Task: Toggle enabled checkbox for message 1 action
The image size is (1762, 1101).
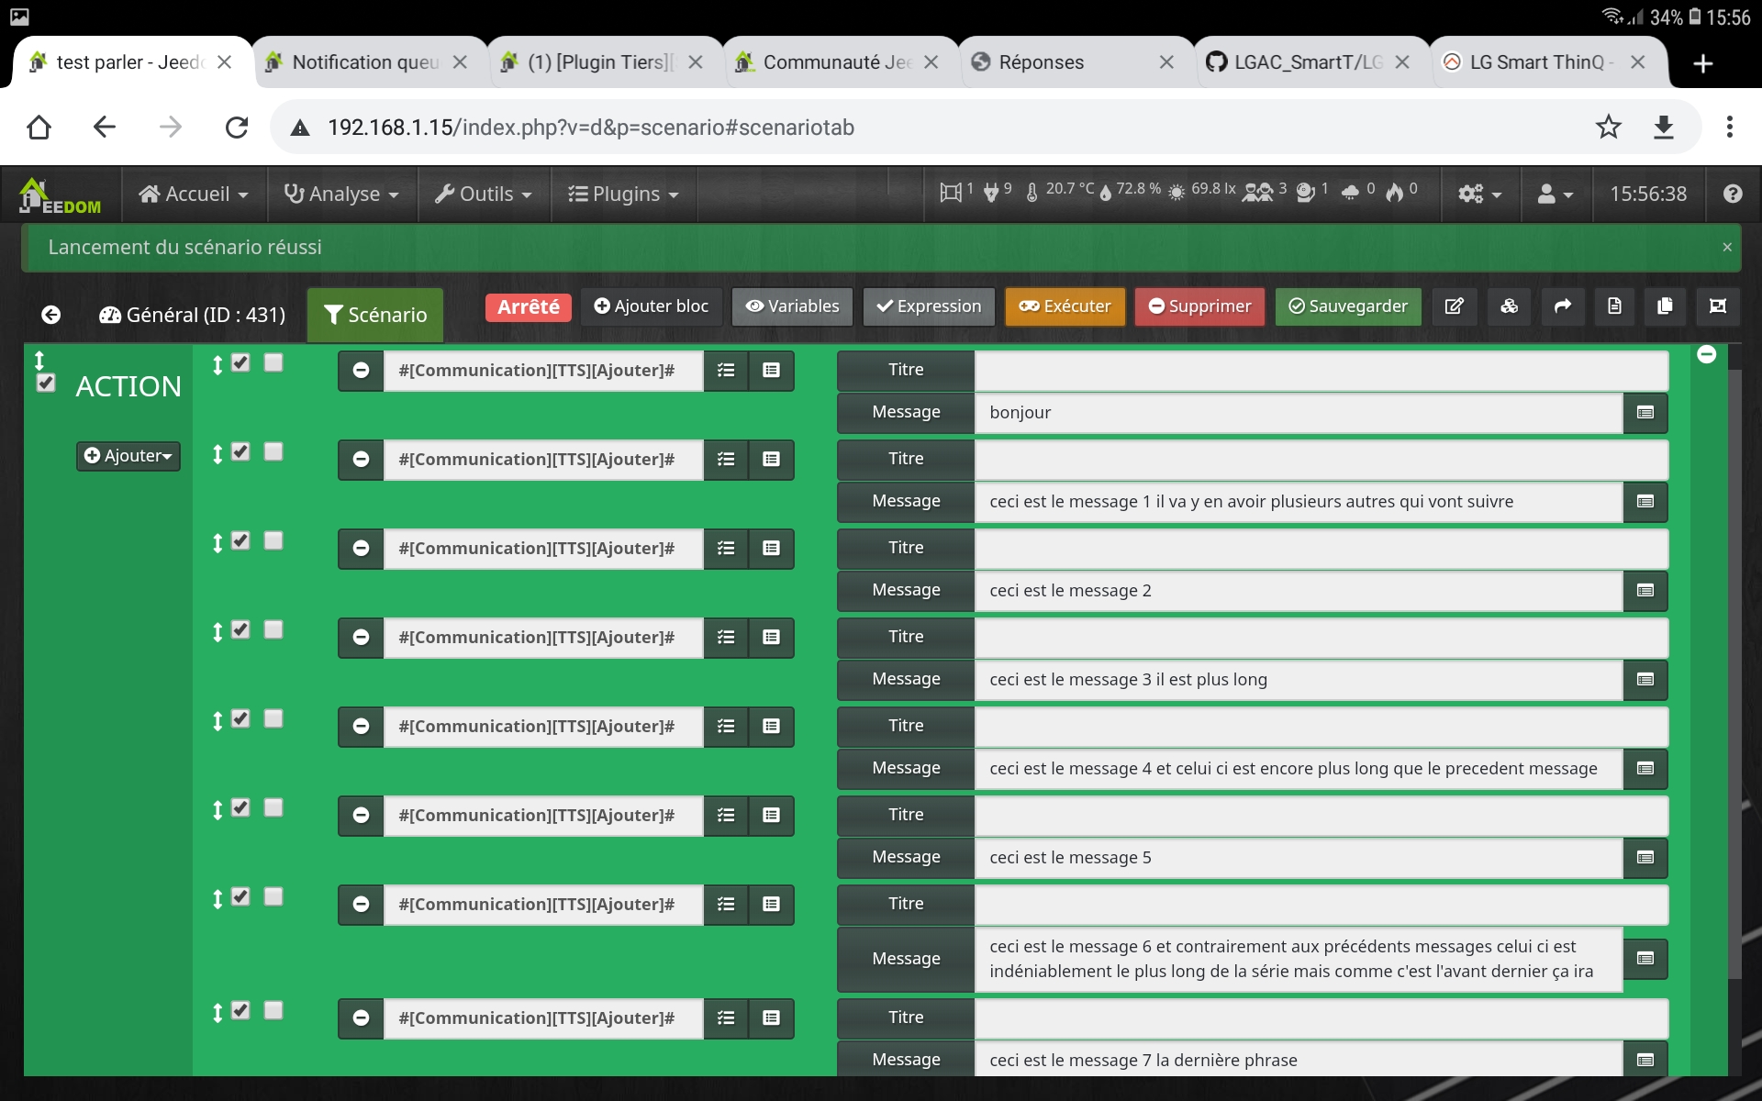Action: (240, 452)
